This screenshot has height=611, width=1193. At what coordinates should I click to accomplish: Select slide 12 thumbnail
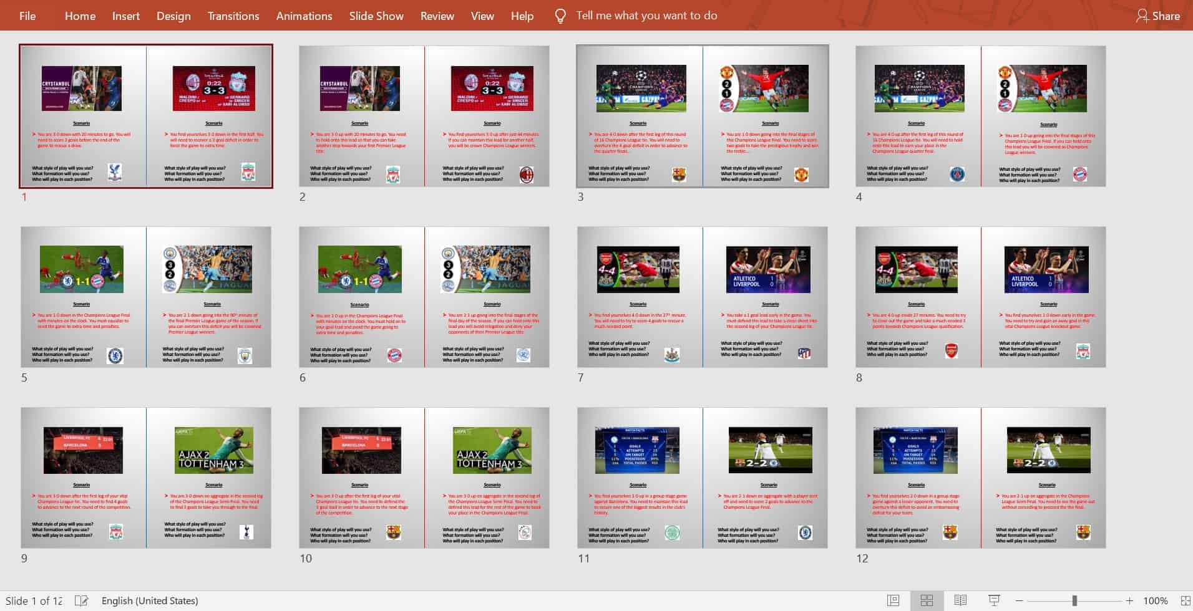click(980, 478)
